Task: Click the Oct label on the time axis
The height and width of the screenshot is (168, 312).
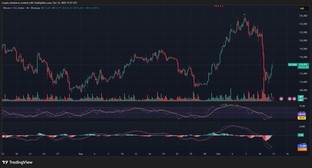Action: [x=218, y=154]
